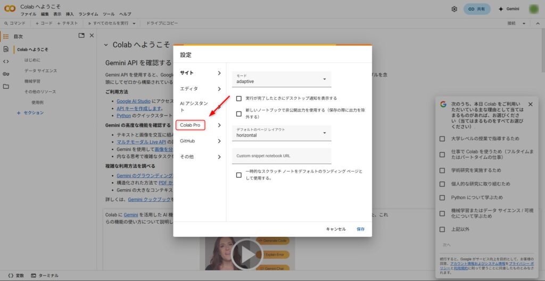Open the settings gear icon in header

tap(454, 9)
